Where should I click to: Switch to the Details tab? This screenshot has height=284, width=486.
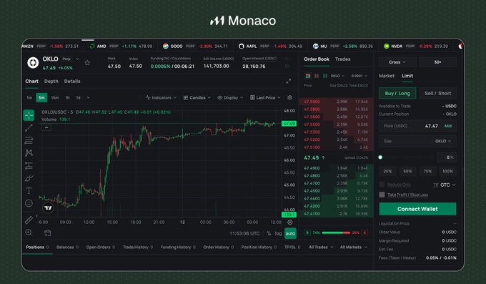pos(72,82)
